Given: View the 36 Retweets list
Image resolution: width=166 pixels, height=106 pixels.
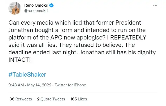Looking at the screenshot, I should click(21, 99).
